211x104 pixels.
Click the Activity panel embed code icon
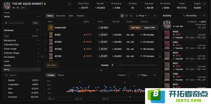click(204, 16)
